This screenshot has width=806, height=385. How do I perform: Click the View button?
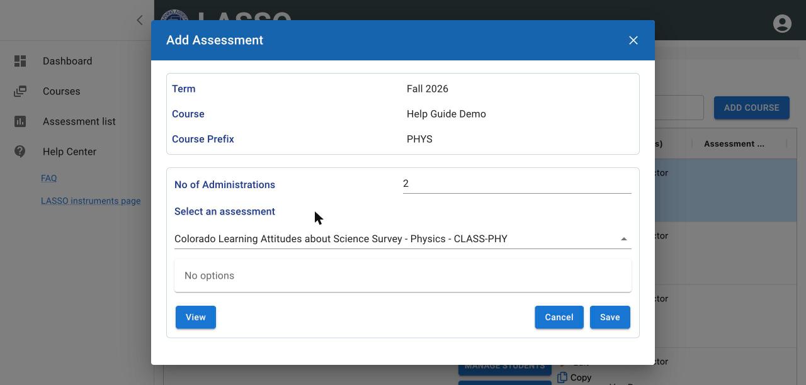(196, 317)
